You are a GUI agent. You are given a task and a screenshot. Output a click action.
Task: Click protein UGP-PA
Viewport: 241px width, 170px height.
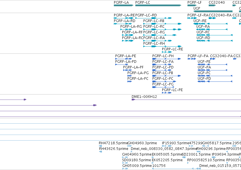204,67
